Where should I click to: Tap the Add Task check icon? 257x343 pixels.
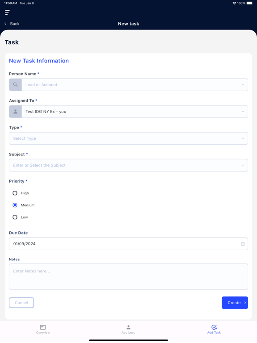coord(214,327)
